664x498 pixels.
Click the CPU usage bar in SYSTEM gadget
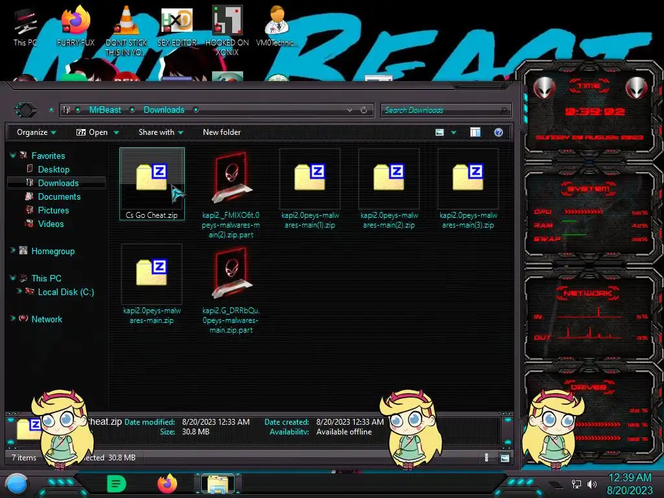pos(583,212)
